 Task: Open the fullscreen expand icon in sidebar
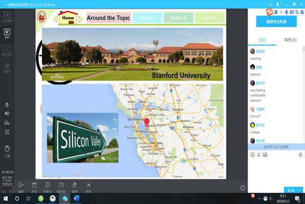point(7,132)
